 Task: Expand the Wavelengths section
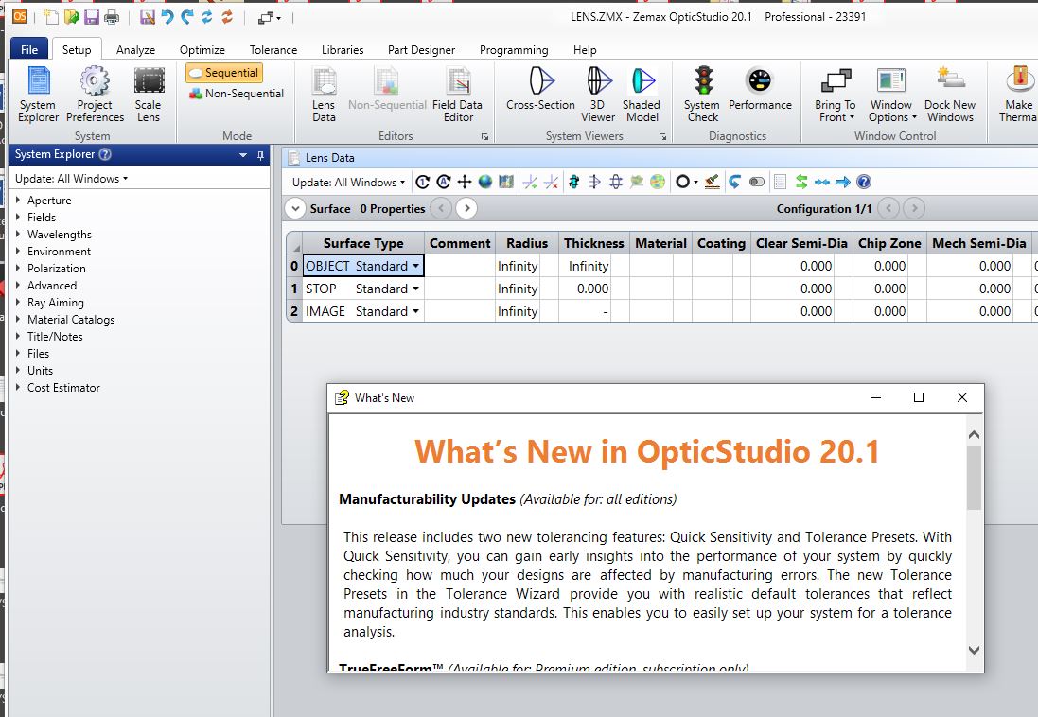pos(18,235)
